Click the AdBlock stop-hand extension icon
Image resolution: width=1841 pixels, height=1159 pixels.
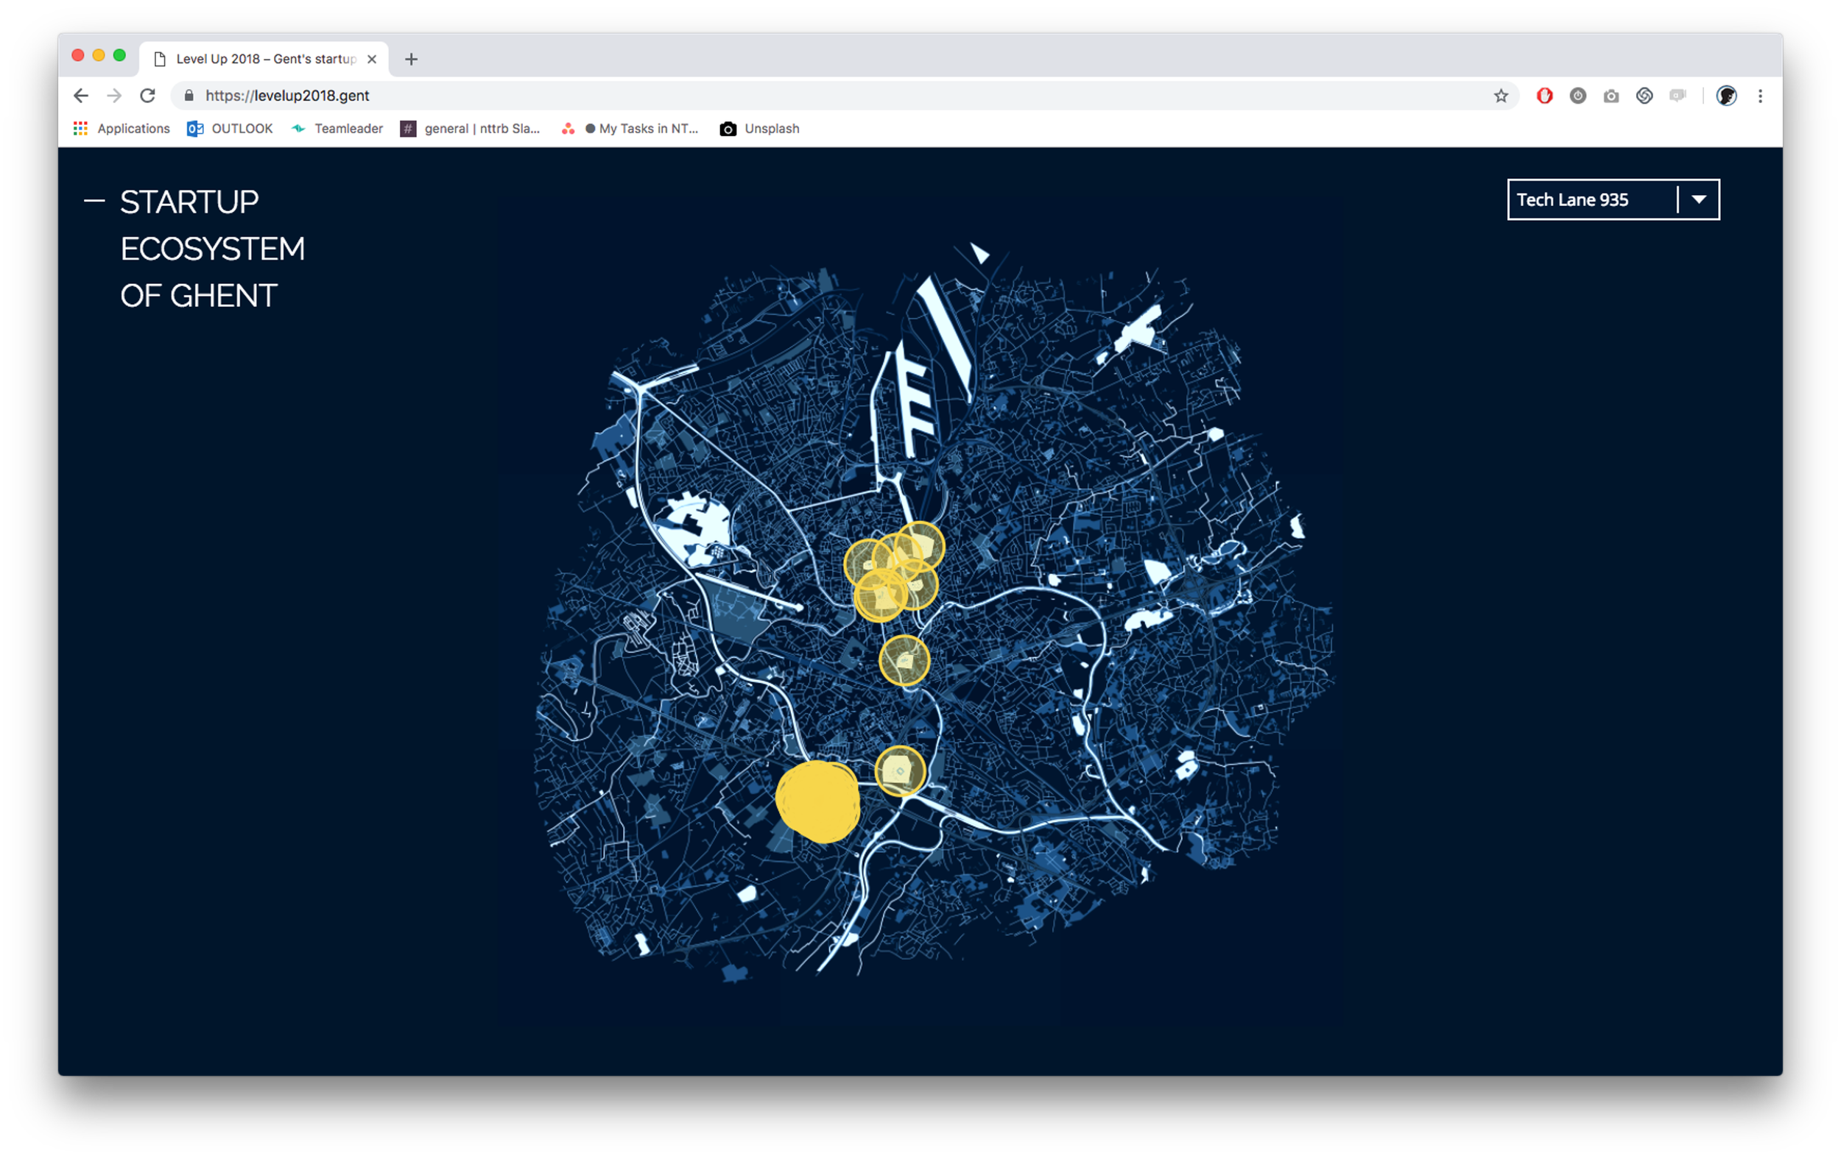pos(1544,96)
